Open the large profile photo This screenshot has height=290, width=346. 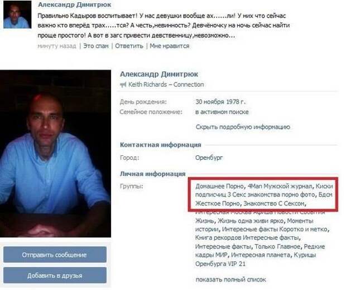coord(55,154)
